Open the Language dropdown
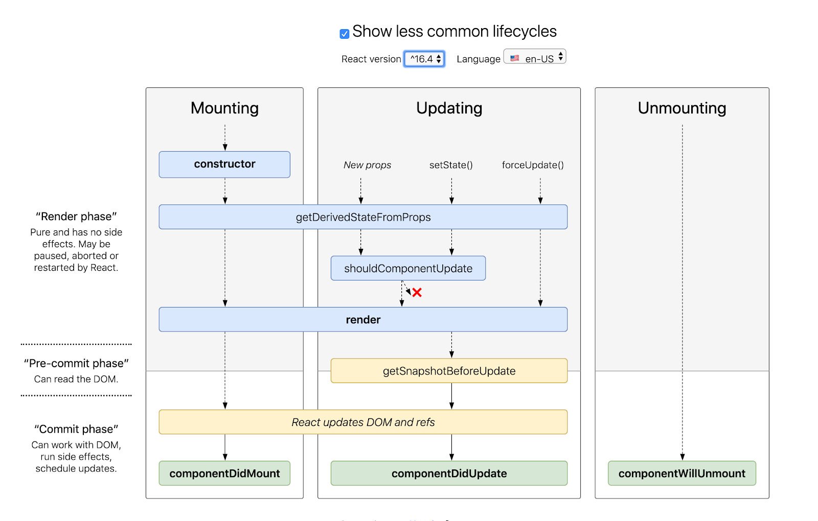 (x=534, y=57)
